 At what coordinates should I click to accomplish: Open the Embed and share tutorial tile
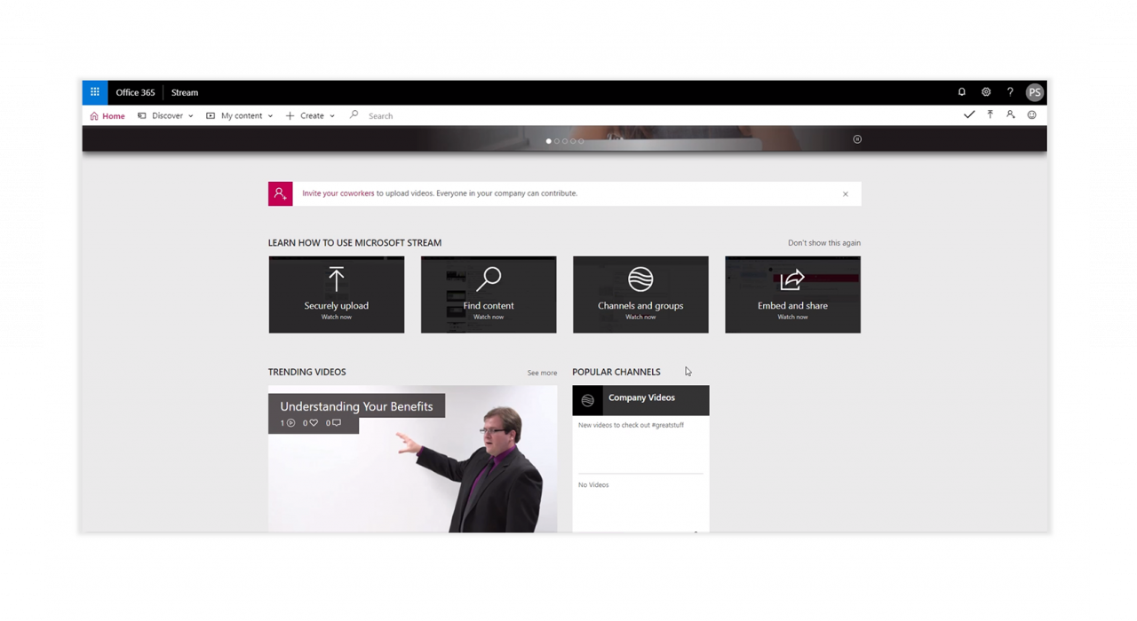coord(792,295)
